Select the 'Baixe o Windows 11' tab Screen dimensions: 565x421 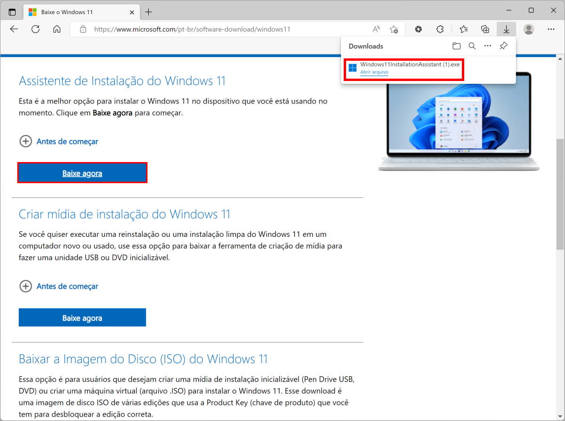[81, 12]
